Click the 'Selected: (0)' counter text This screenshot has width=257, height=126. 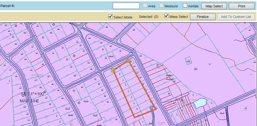click(148, 17)
